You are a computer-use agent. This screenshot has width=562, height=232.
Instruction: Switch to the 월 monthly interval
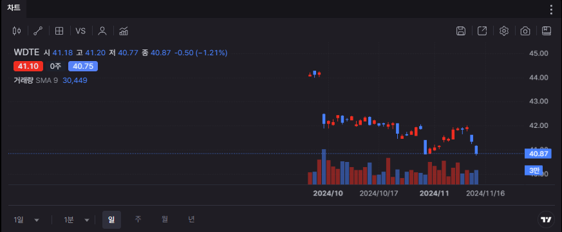pyautogui.click(x=165, y=220)
